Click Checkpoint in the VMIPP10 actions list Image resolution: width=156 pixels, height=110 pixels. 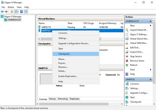click(135, 102)
